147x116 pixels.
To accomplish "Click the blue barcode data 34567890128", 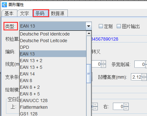I will [x=105, y=39].
